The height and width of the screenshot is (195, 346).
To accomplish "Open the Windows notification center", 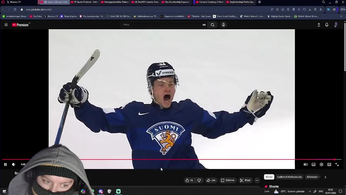I will tap(341, 191).
